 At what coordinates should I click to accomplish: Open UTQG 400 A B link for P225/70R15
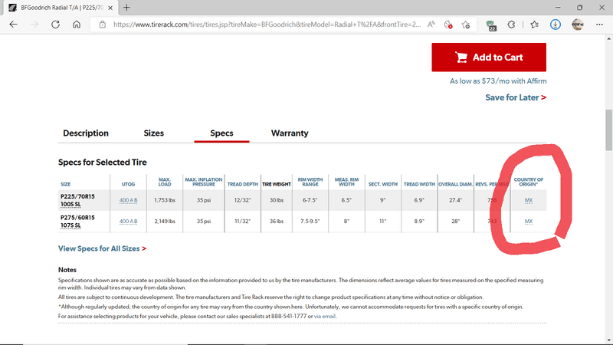(x=128, y=200)
